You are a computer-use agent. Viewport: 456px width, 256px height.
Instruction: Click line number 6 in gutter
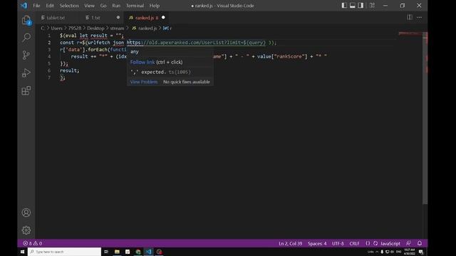pos(49,70)
